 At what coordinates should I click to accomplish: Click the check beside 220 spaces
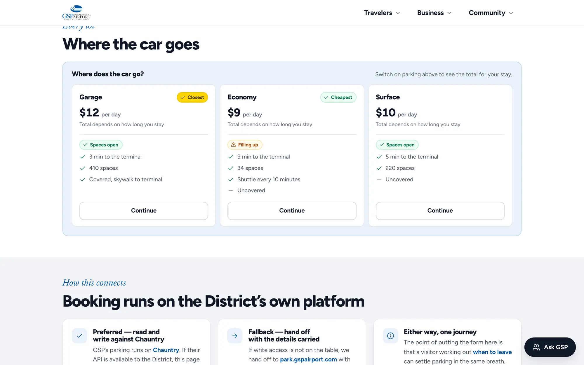point(379,168)
